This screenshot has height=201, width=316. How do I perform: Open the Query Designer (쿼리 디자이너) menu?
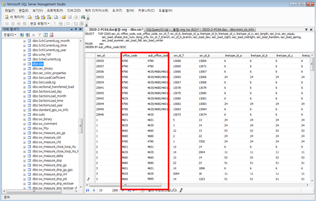click(96, 10)
